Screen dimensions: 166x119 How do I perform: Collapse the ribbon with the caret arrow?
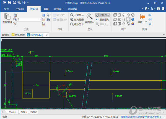coord(142,9)
